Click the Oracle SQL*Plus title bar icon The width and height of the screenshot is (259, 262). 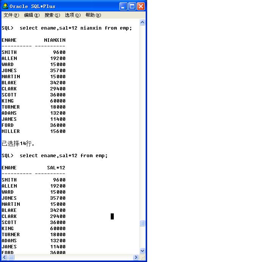[x=5, y=6]
